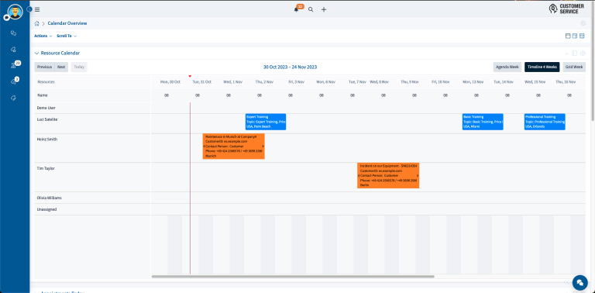Open the search magnifier
The height and width of the screenshot is (293, 595).
coord(311,9)
